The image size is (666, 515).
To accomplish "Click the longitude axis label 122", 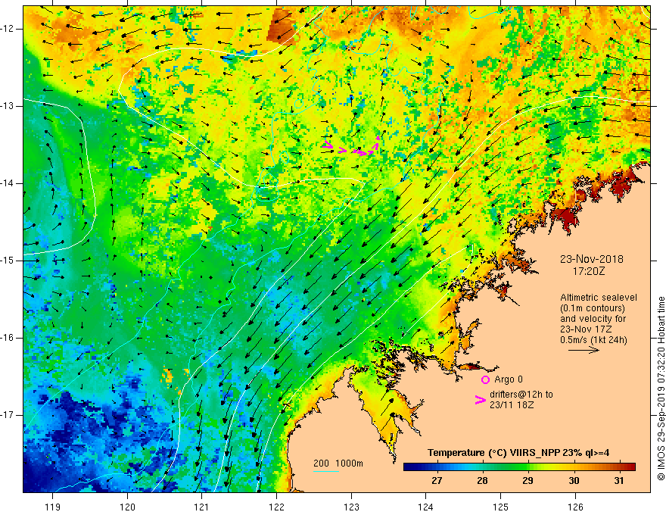I will coord(276,507).
